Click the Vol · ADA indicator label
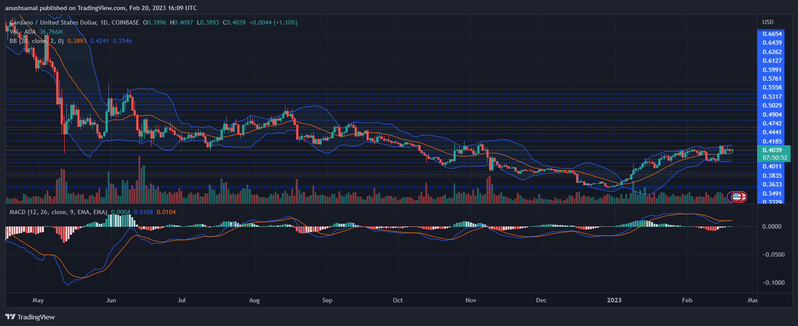Viewport: 798px width, 326px height. [22, 32]
